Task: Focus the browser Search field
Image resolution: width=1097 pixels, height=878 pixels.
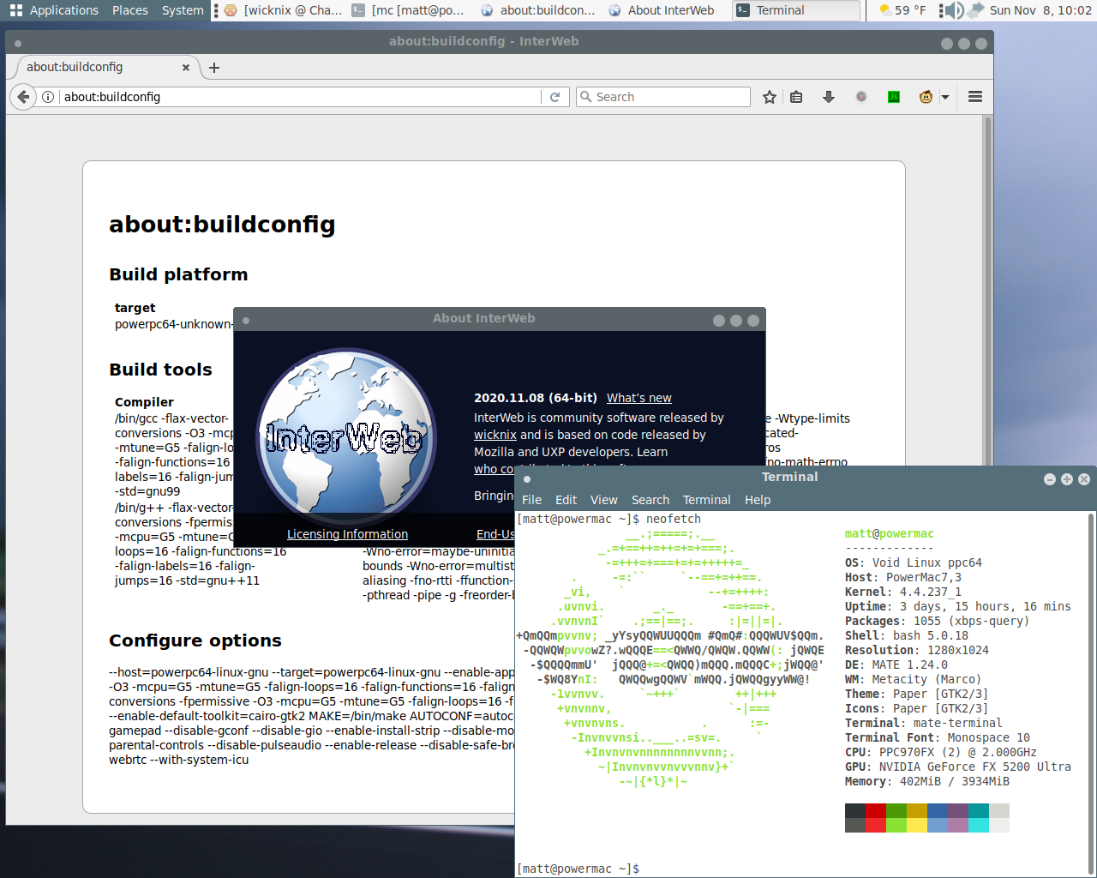Action: coord(663,97)
